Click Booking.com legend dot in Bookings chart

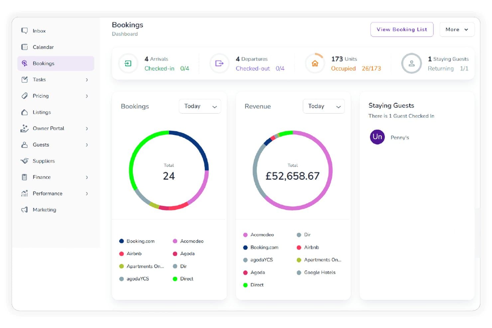tap(121, 241)
